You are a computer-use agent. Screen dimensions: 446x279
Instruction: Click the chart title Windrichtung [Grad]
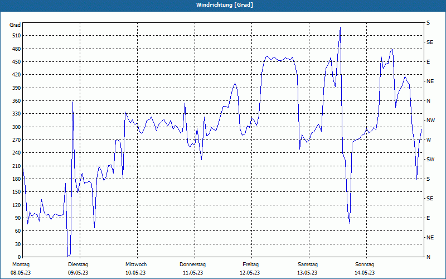pos(225,5)
